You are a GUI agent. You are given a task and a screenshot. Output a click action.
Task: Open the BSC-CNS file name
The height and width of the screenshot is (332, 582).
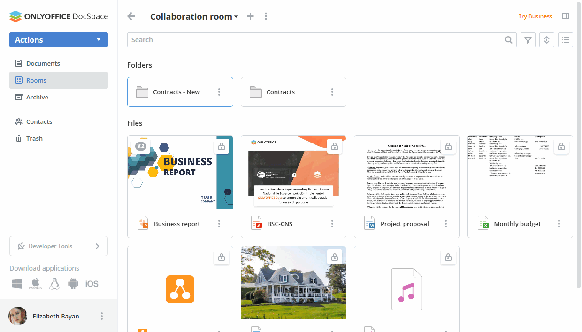[x=280, y=224]
